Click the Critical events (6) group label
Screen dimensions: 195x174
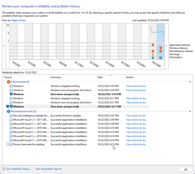(x=20, y=82)
